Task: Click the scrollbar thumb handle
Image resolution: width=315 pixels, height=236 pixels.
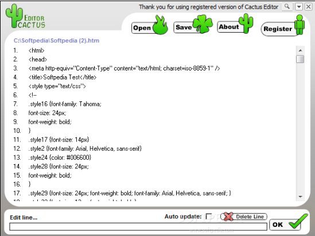Action: (x=300, y=59)
